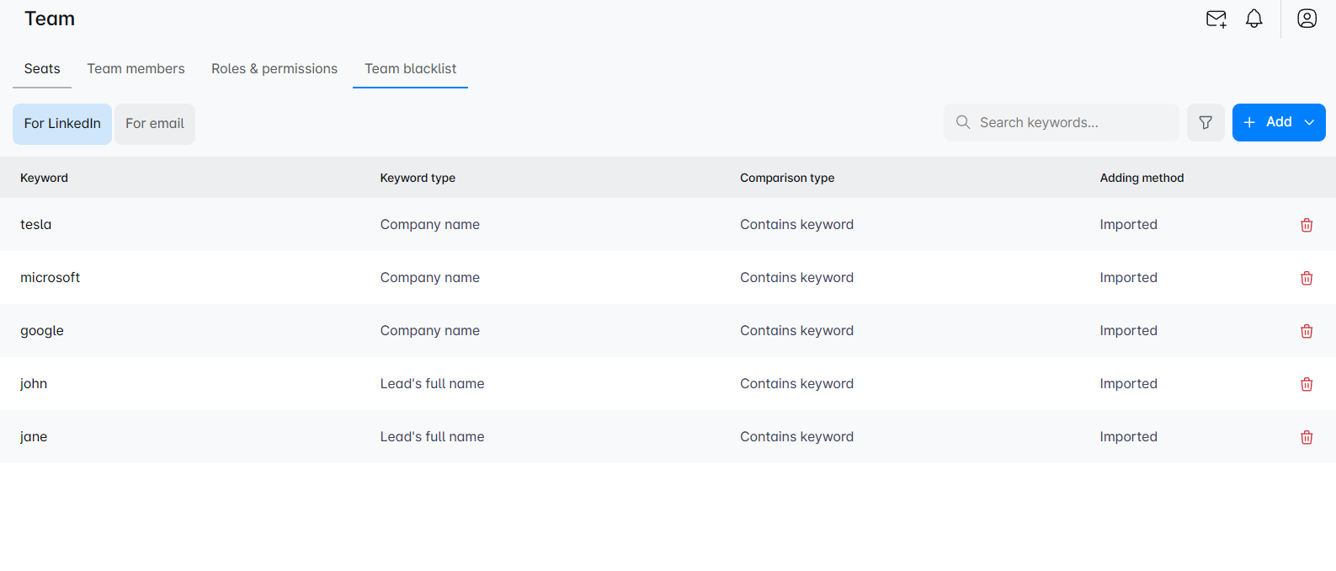Select the For LinkedIn toggle

click(x=62, y=124)
